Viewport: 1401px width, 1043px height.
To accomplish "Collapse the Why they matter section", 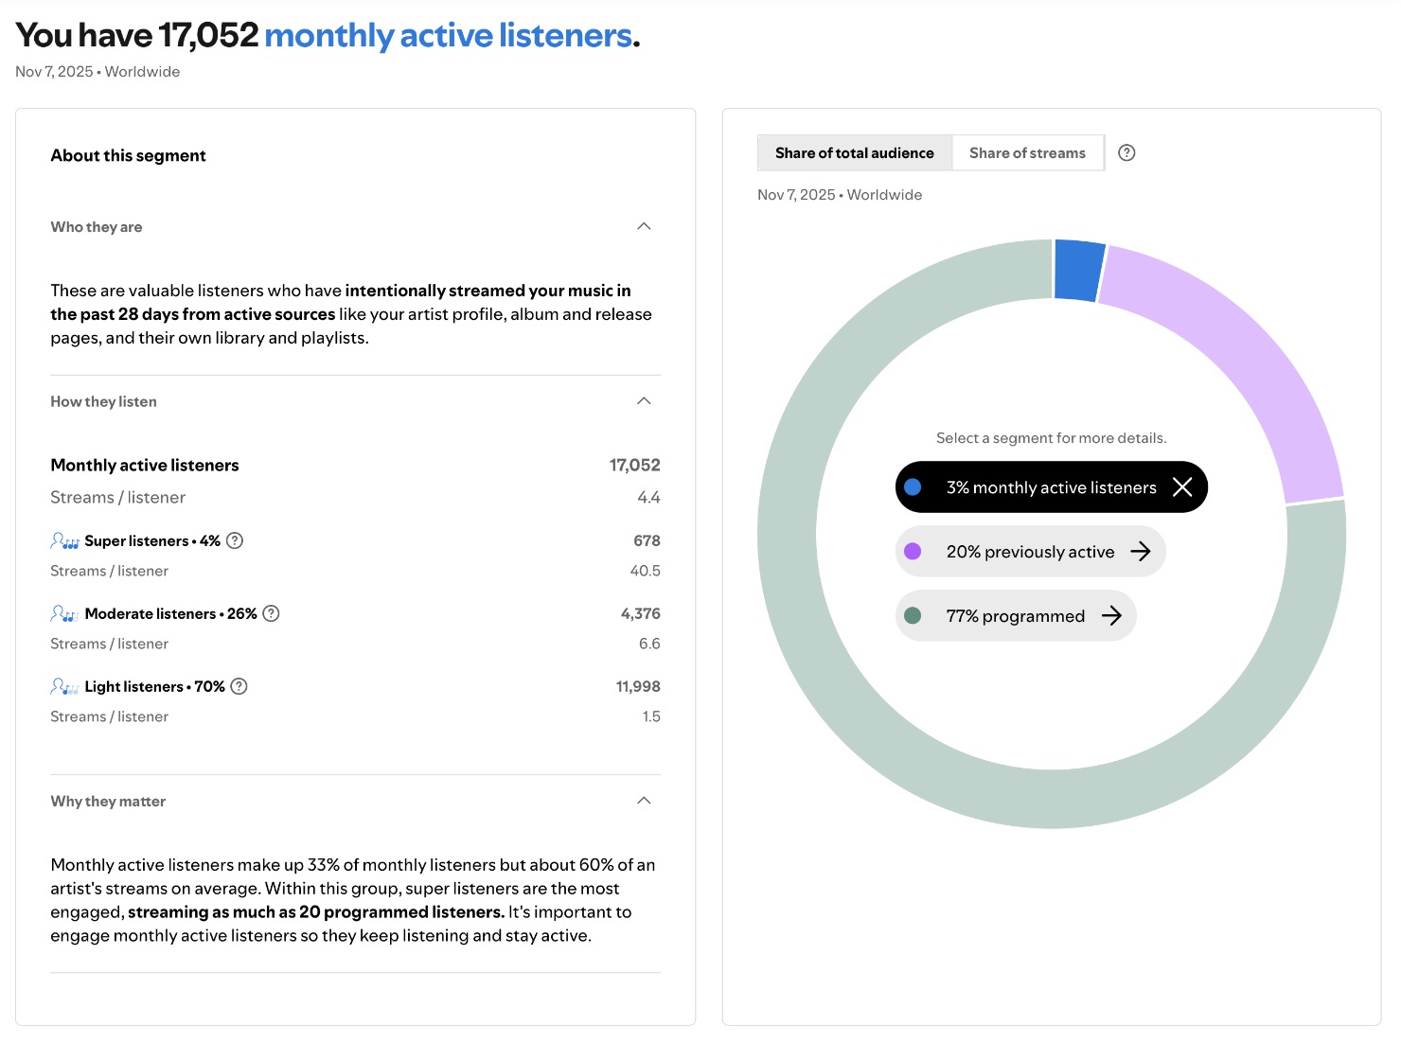I will click(x=644, y=800).
